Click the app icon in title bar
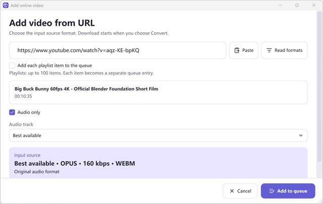 [6, 6]
